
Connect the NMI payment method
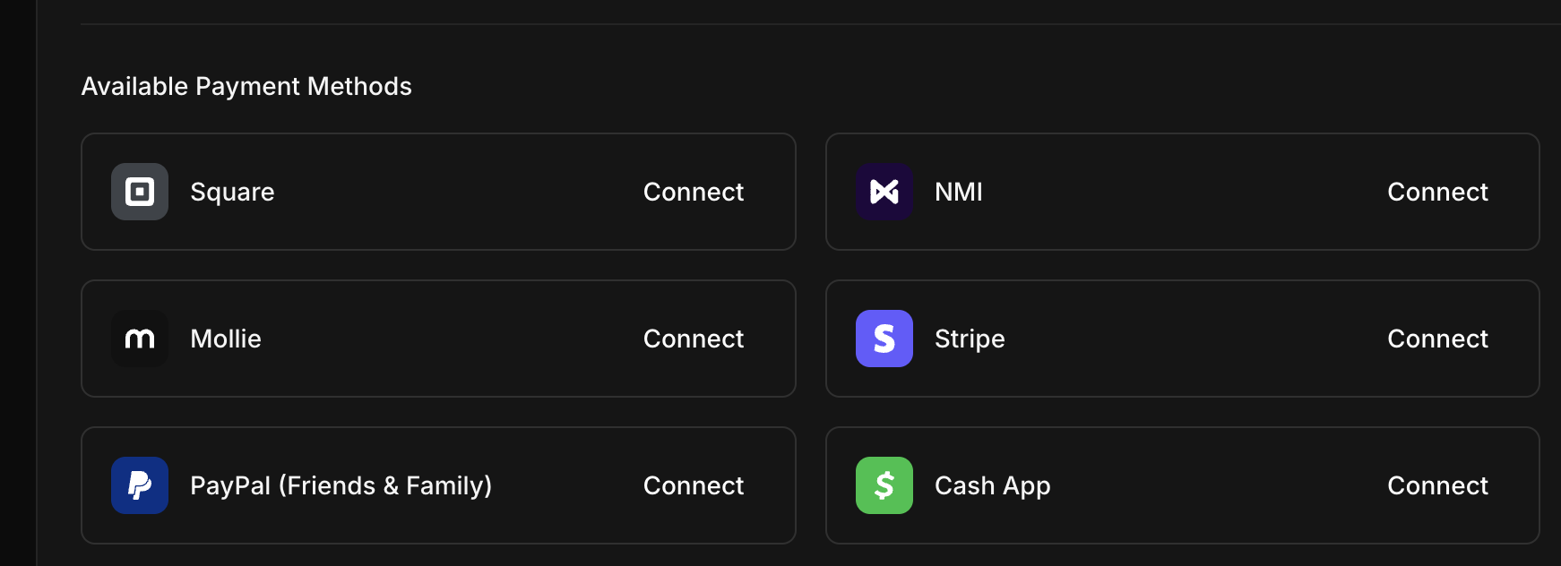[1437, 191]
